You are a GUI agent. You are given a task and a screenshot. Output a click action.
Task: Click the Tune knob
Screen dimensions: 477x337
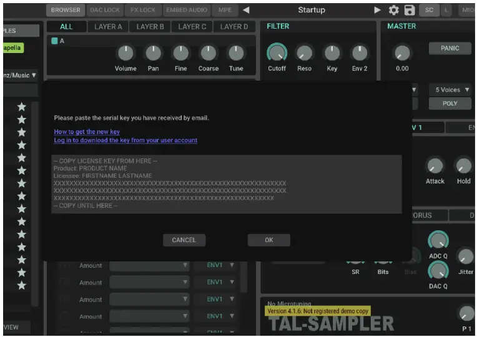click(x=236, y=53)
